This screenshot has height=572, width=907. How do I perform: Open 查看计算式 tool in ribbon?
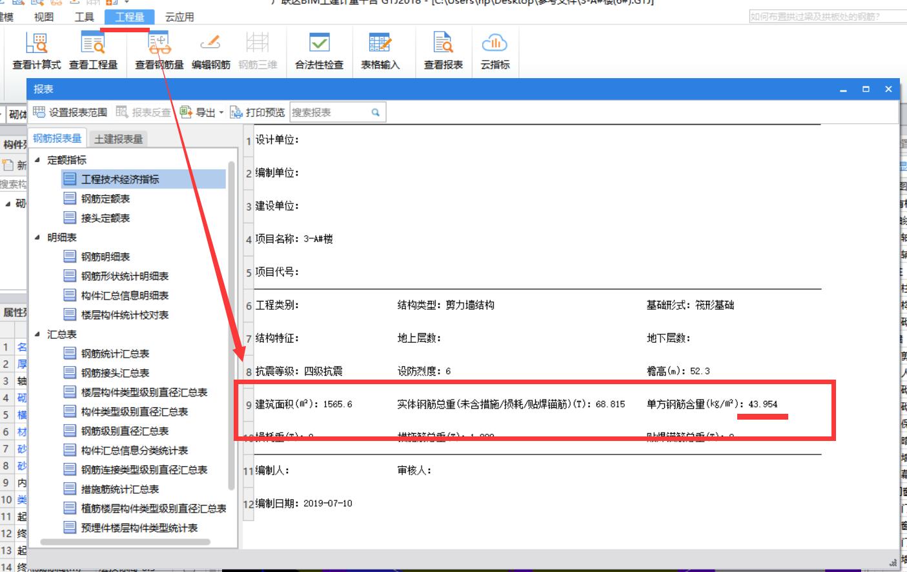click(x=37, y=51)
